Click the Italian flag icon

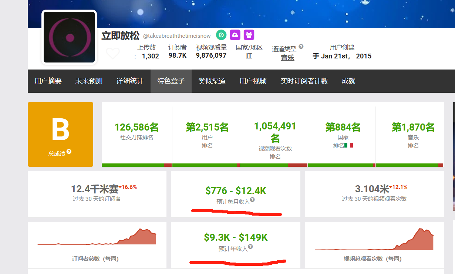348,145
